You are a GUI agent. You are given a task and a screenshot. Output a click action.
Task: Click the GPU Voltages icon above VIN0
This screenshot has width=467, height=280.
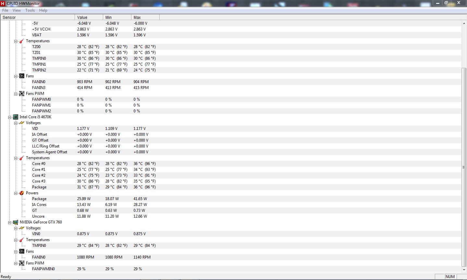[x=22, y=228]
